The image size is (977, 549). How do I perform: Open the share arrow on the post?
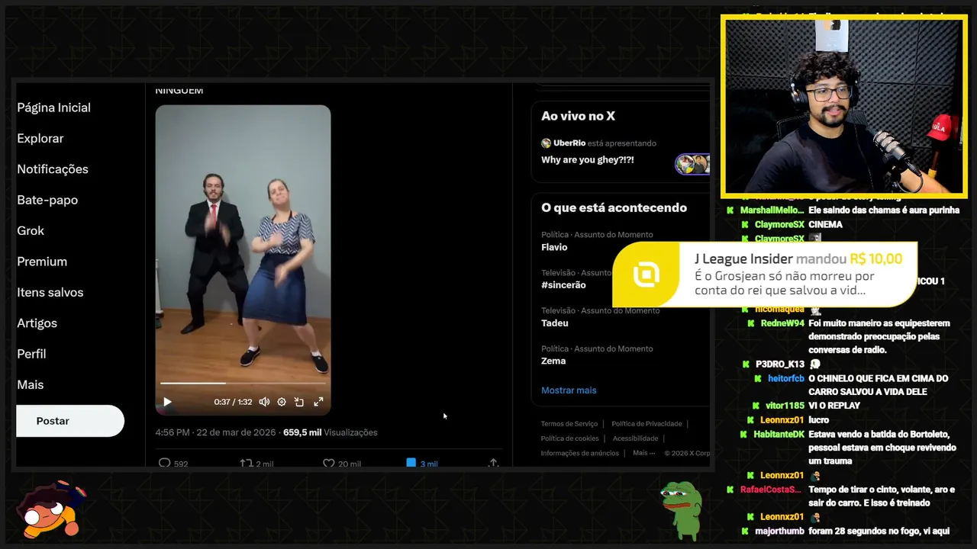pyautogui.click(x=493, y=463)
